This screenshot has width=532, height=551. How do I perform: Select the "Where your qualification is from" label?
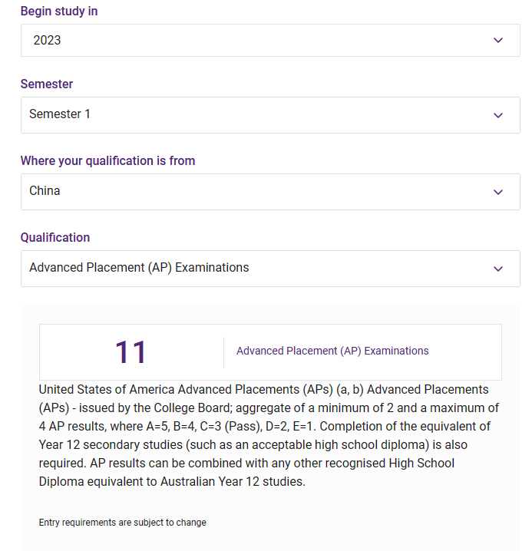pos(107,160)
